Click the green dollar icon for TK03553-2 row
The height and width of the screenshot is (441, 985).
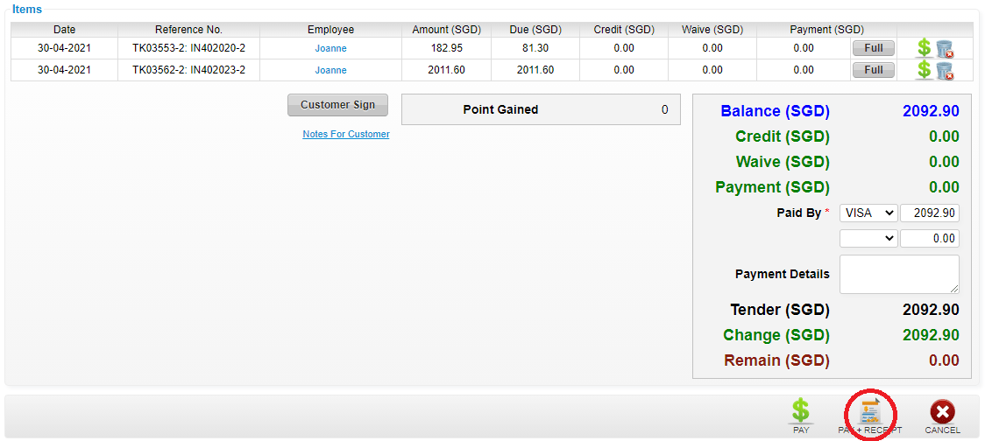tap(924, 48)
